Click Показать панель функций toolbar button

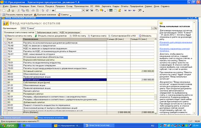(x=17, y=15)
